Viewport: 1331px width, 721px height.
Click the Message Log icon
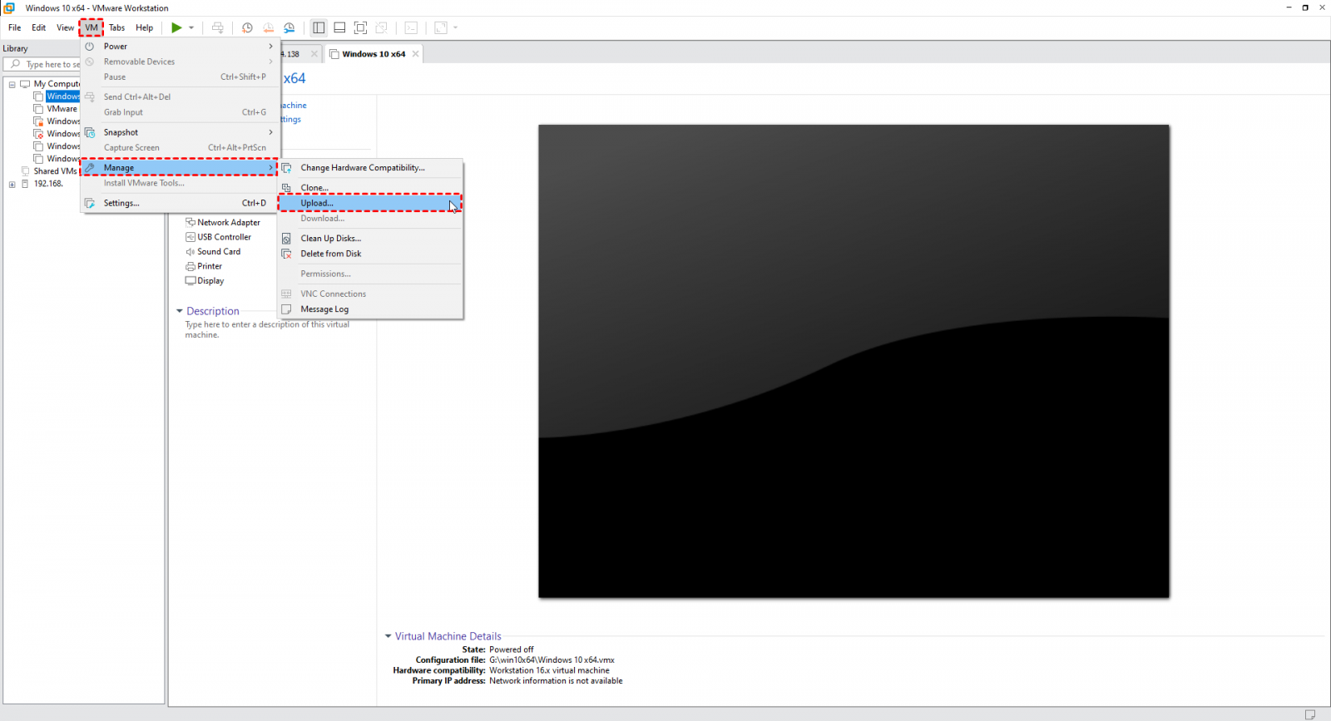[x=286, y=309]
